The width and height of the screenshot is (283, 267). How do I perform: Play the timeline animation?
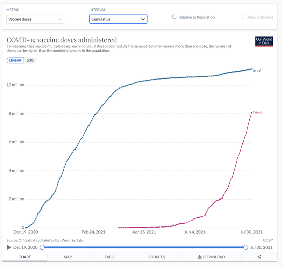point(9,247)
